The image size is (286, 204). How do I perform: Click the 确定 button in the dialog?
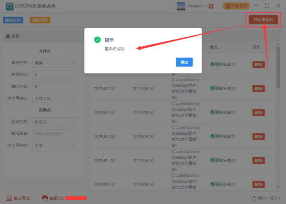[x=184, y=62]
